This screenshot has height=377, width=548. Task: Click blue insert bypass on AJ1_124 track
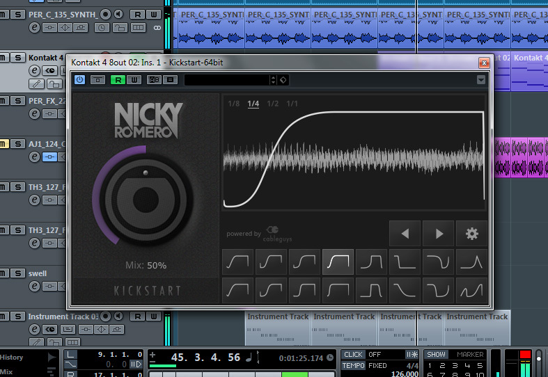(49, 157)
